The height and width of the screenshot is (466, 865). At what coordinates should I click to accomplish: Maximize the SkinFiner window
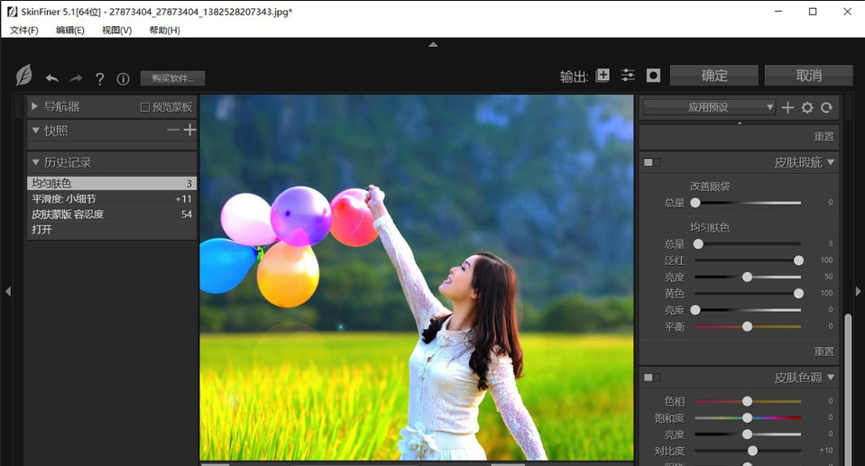(813, 12)
